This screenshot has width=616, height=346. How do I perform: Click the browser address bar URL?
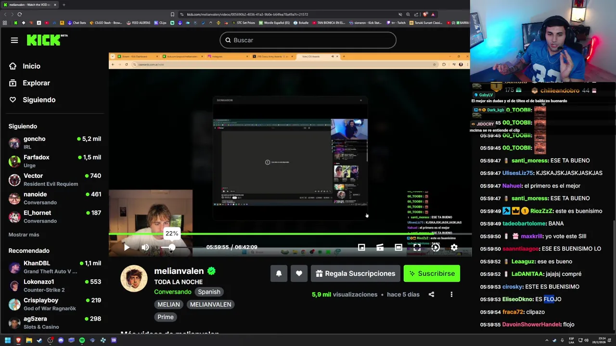[x=247, y=14]
